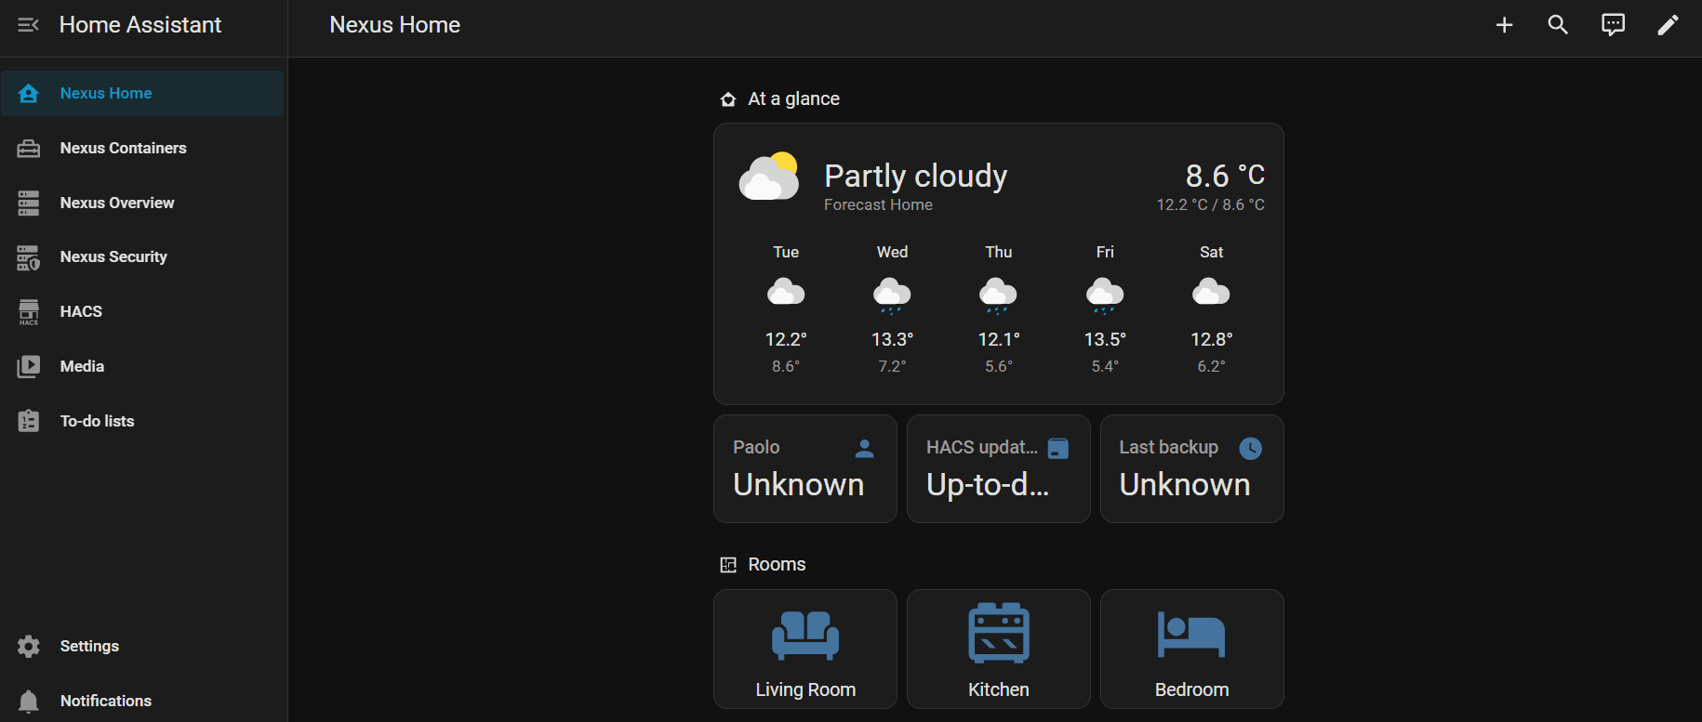This screenshot has height=722, width=1702.
Task: Click the 12.2 °C / 8.6 °C range
Action: point(1210,204)
